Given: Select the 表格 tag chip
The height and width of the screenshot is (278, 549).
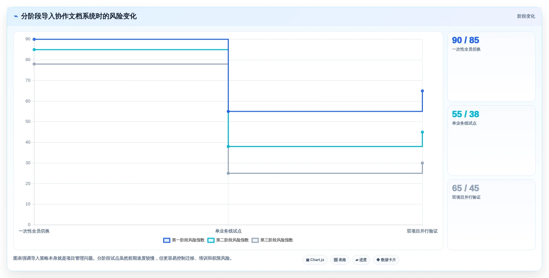Looking at the screenshot, I should (x=340, y=260).
